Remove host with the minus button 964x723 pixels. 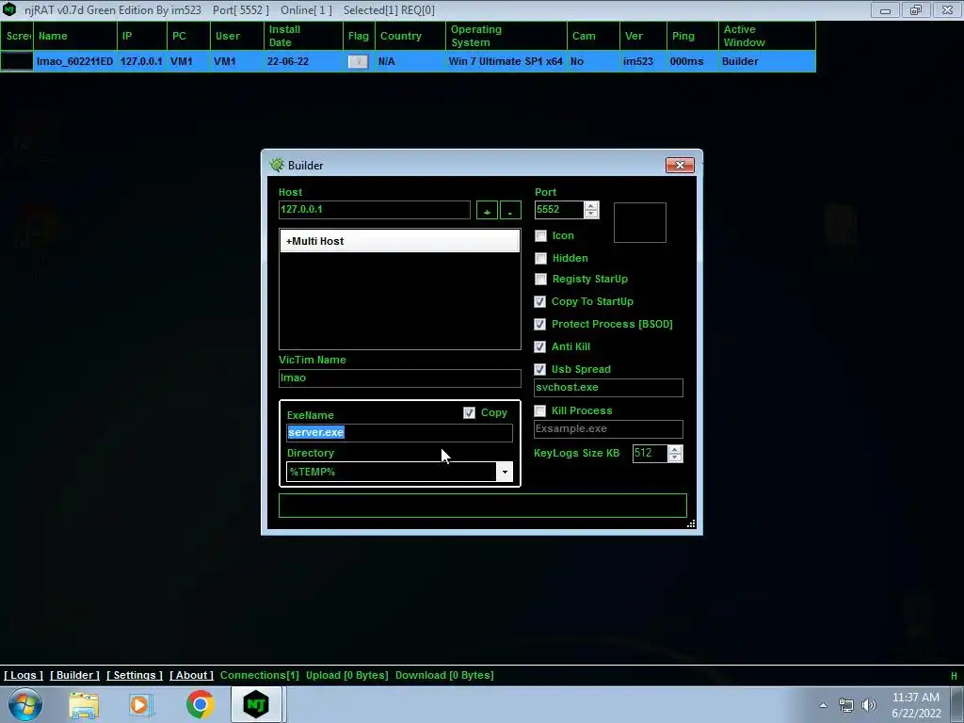510,210
